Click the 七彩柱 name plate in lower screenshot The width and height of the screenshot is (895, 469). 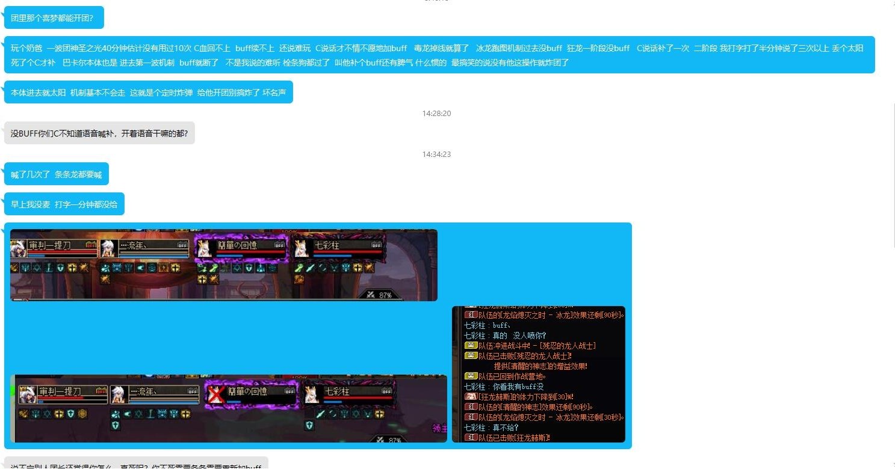[358, 391]
